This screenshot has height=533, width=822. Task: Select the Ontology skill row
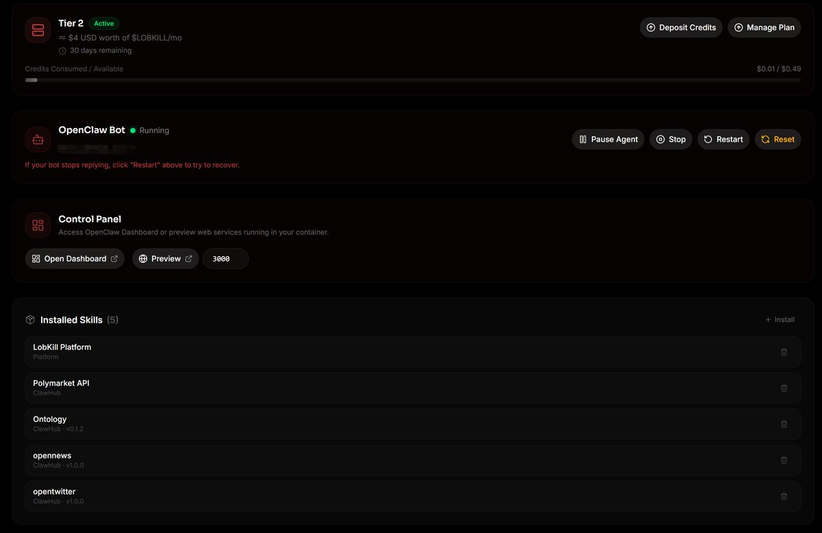pos(412,424)
